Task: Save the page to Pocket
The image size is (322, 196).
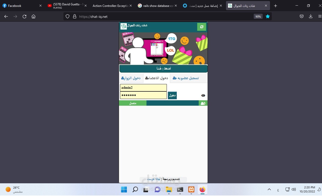Action: [301, 16]
